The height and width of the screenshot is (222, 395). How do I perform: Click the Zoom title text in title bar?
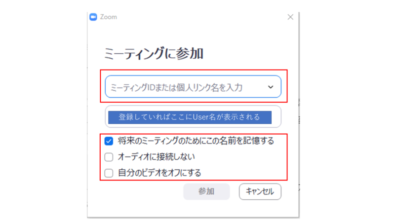click(108, 17)
